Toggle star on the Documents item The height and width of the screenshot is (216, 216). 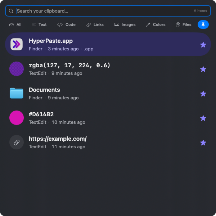pos(203,94)
